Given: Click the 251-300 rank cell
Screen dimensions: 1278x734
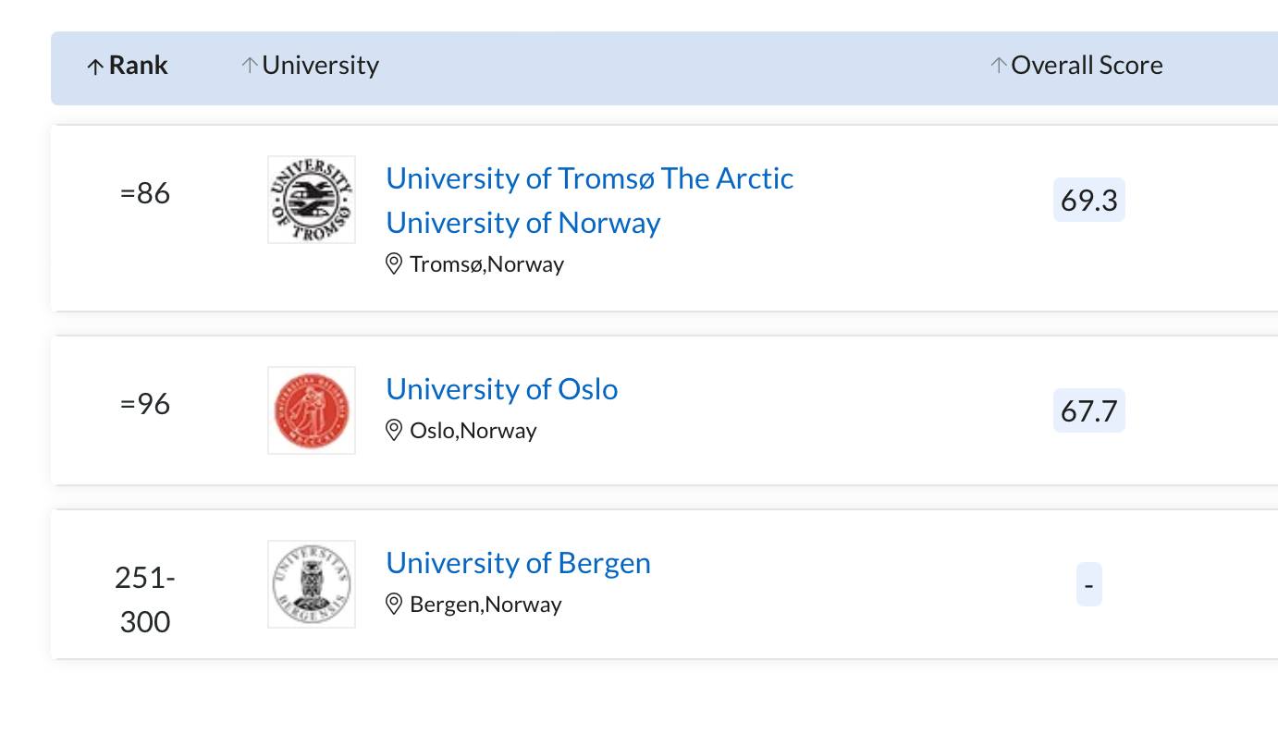Looking at the screenshot, I should pos(145,600).
